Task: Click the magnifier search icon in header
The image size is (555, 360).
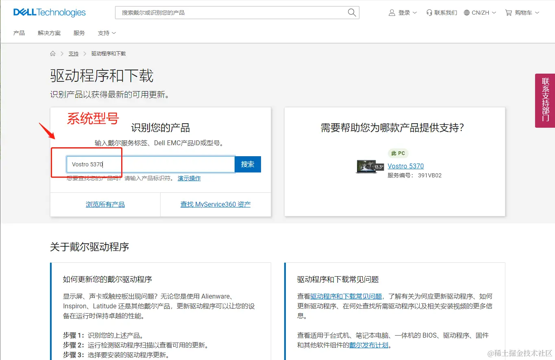Action: 352,13
